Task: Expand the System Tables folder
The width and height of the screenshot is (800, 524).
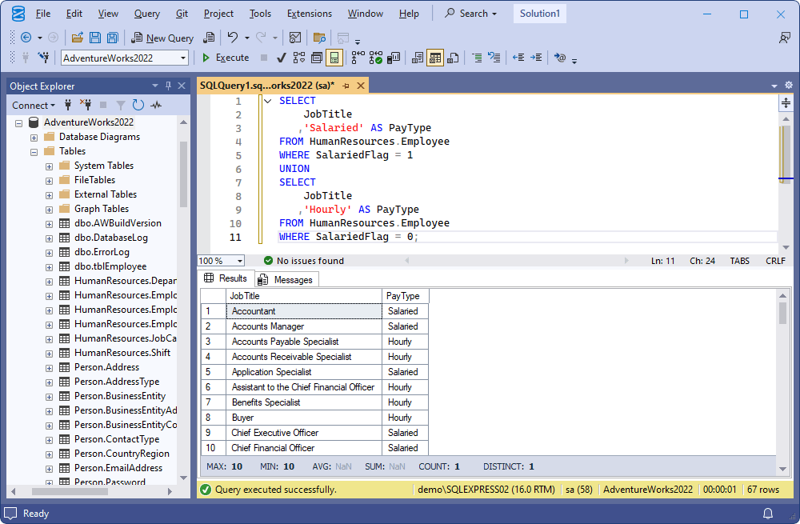Action: tap(49, 166)
